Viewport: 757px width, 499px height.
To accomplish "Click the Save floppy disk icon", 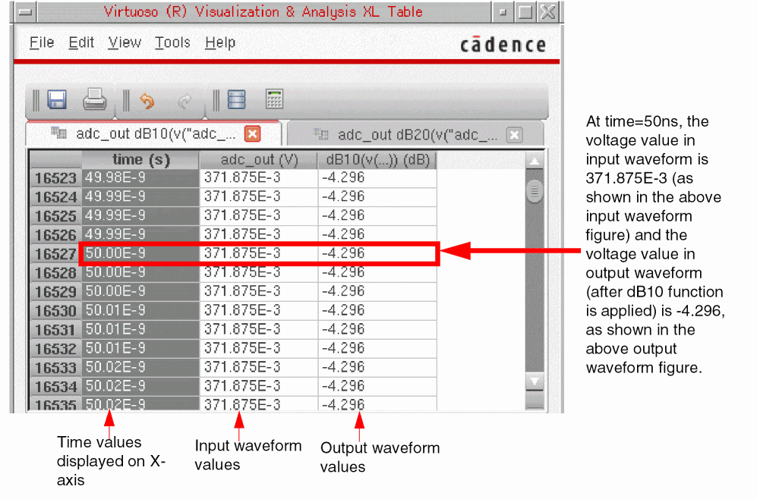I will [57, 100].
